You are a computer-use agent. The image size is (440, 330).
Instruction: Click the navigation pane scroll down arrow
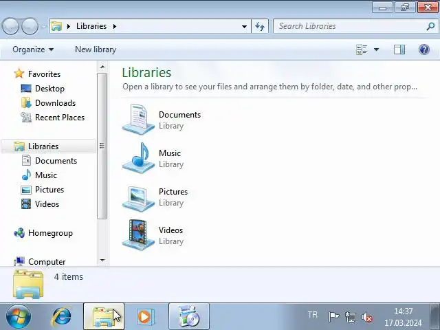(x=102, y=260)
